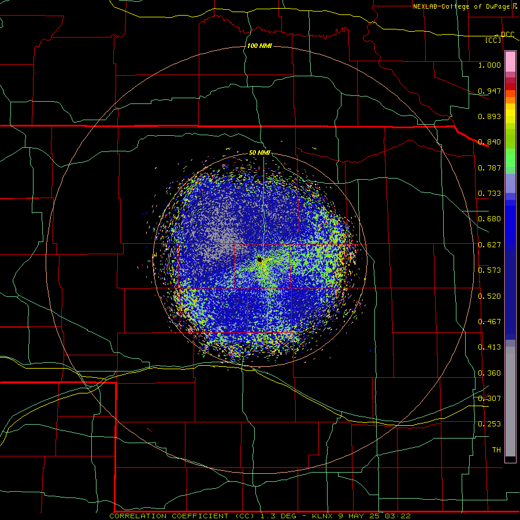Click the 1.000 value on the color scale

(x=489, y=65)
